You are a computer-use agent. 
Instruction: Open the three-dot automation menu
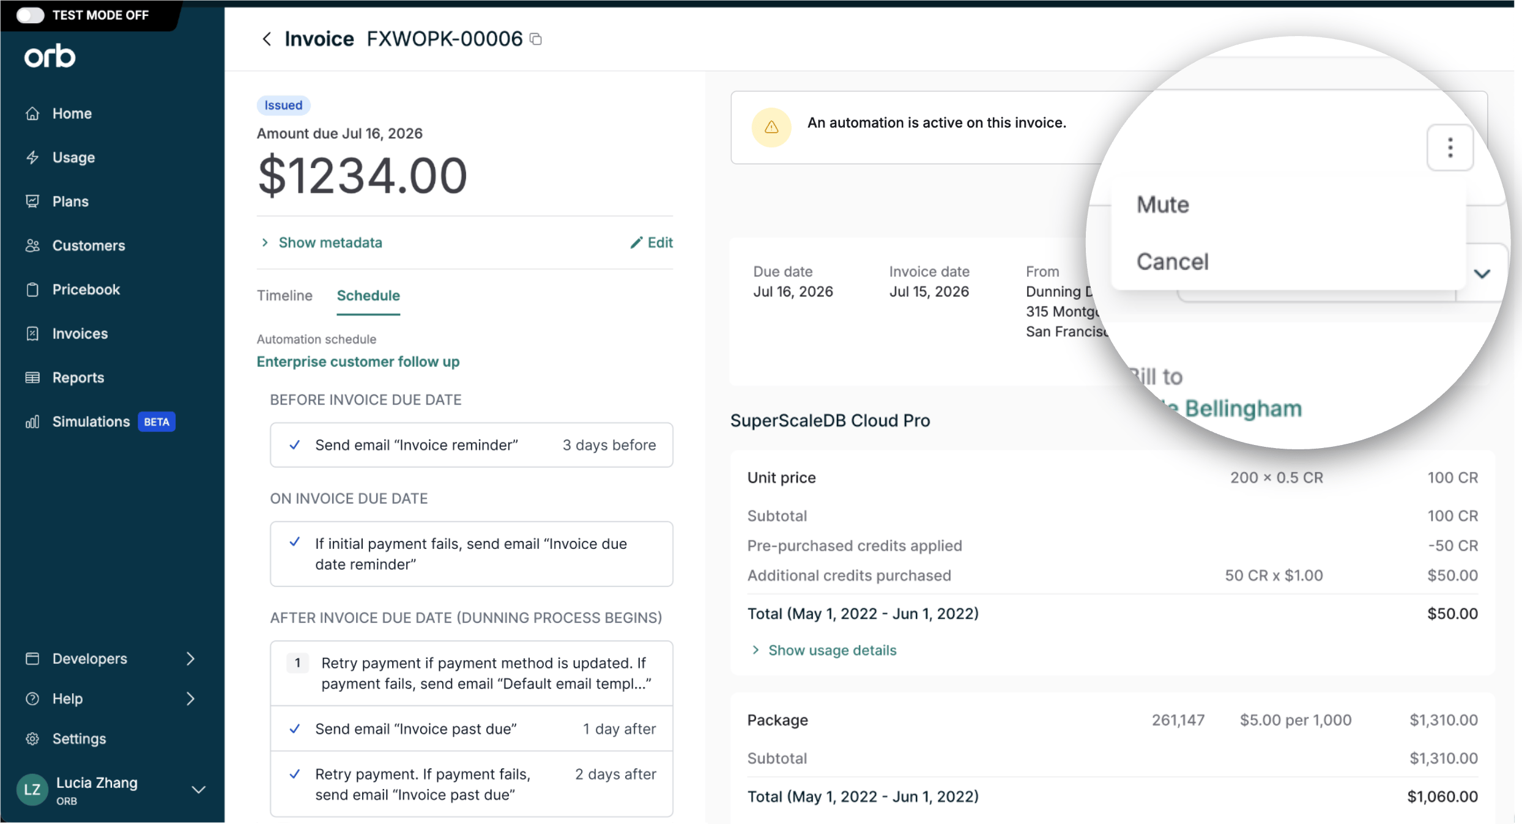pos(1450,147)
